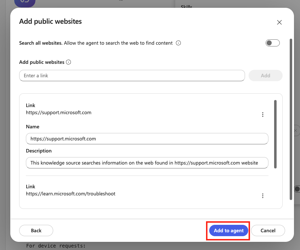Click the Name label
This screenshot has height=250, width=300.
[33, 127]
